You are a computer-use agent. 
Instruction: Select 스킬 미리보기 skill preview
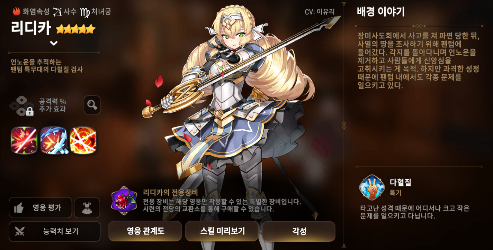tap(222, 231)
